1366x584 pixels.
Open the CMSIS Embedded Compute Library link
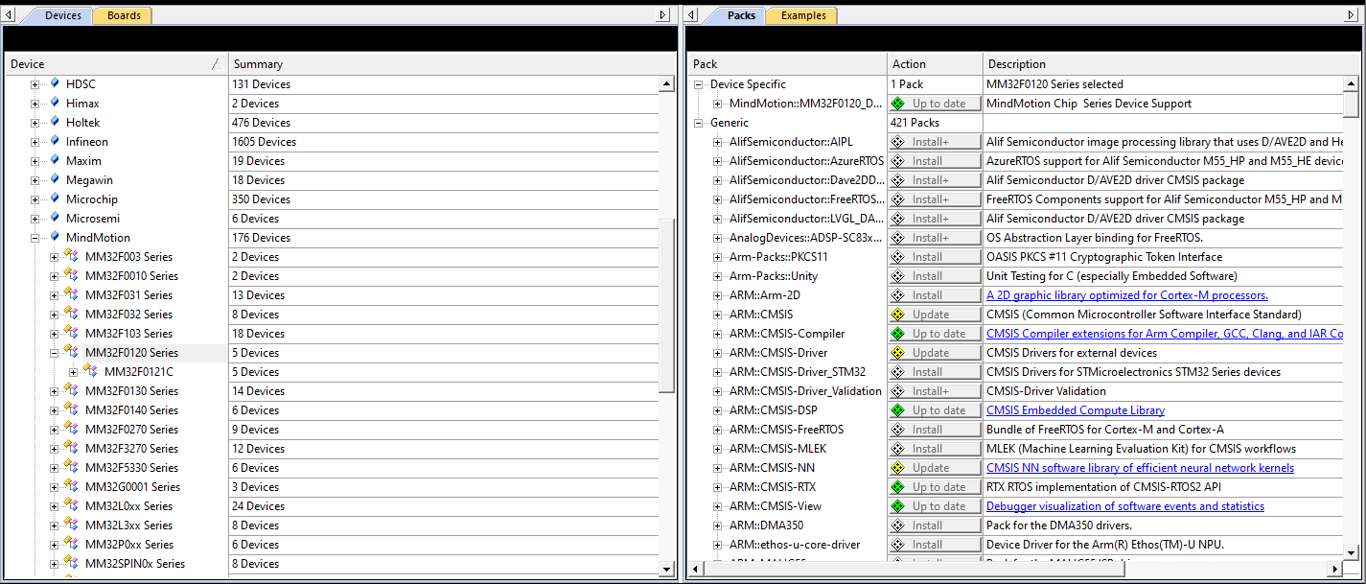tap(1075, 410)
